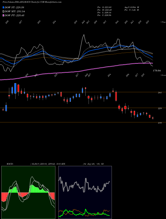
Task: Select the white DOW MT legend swatch
Action: tap(3, 11)
